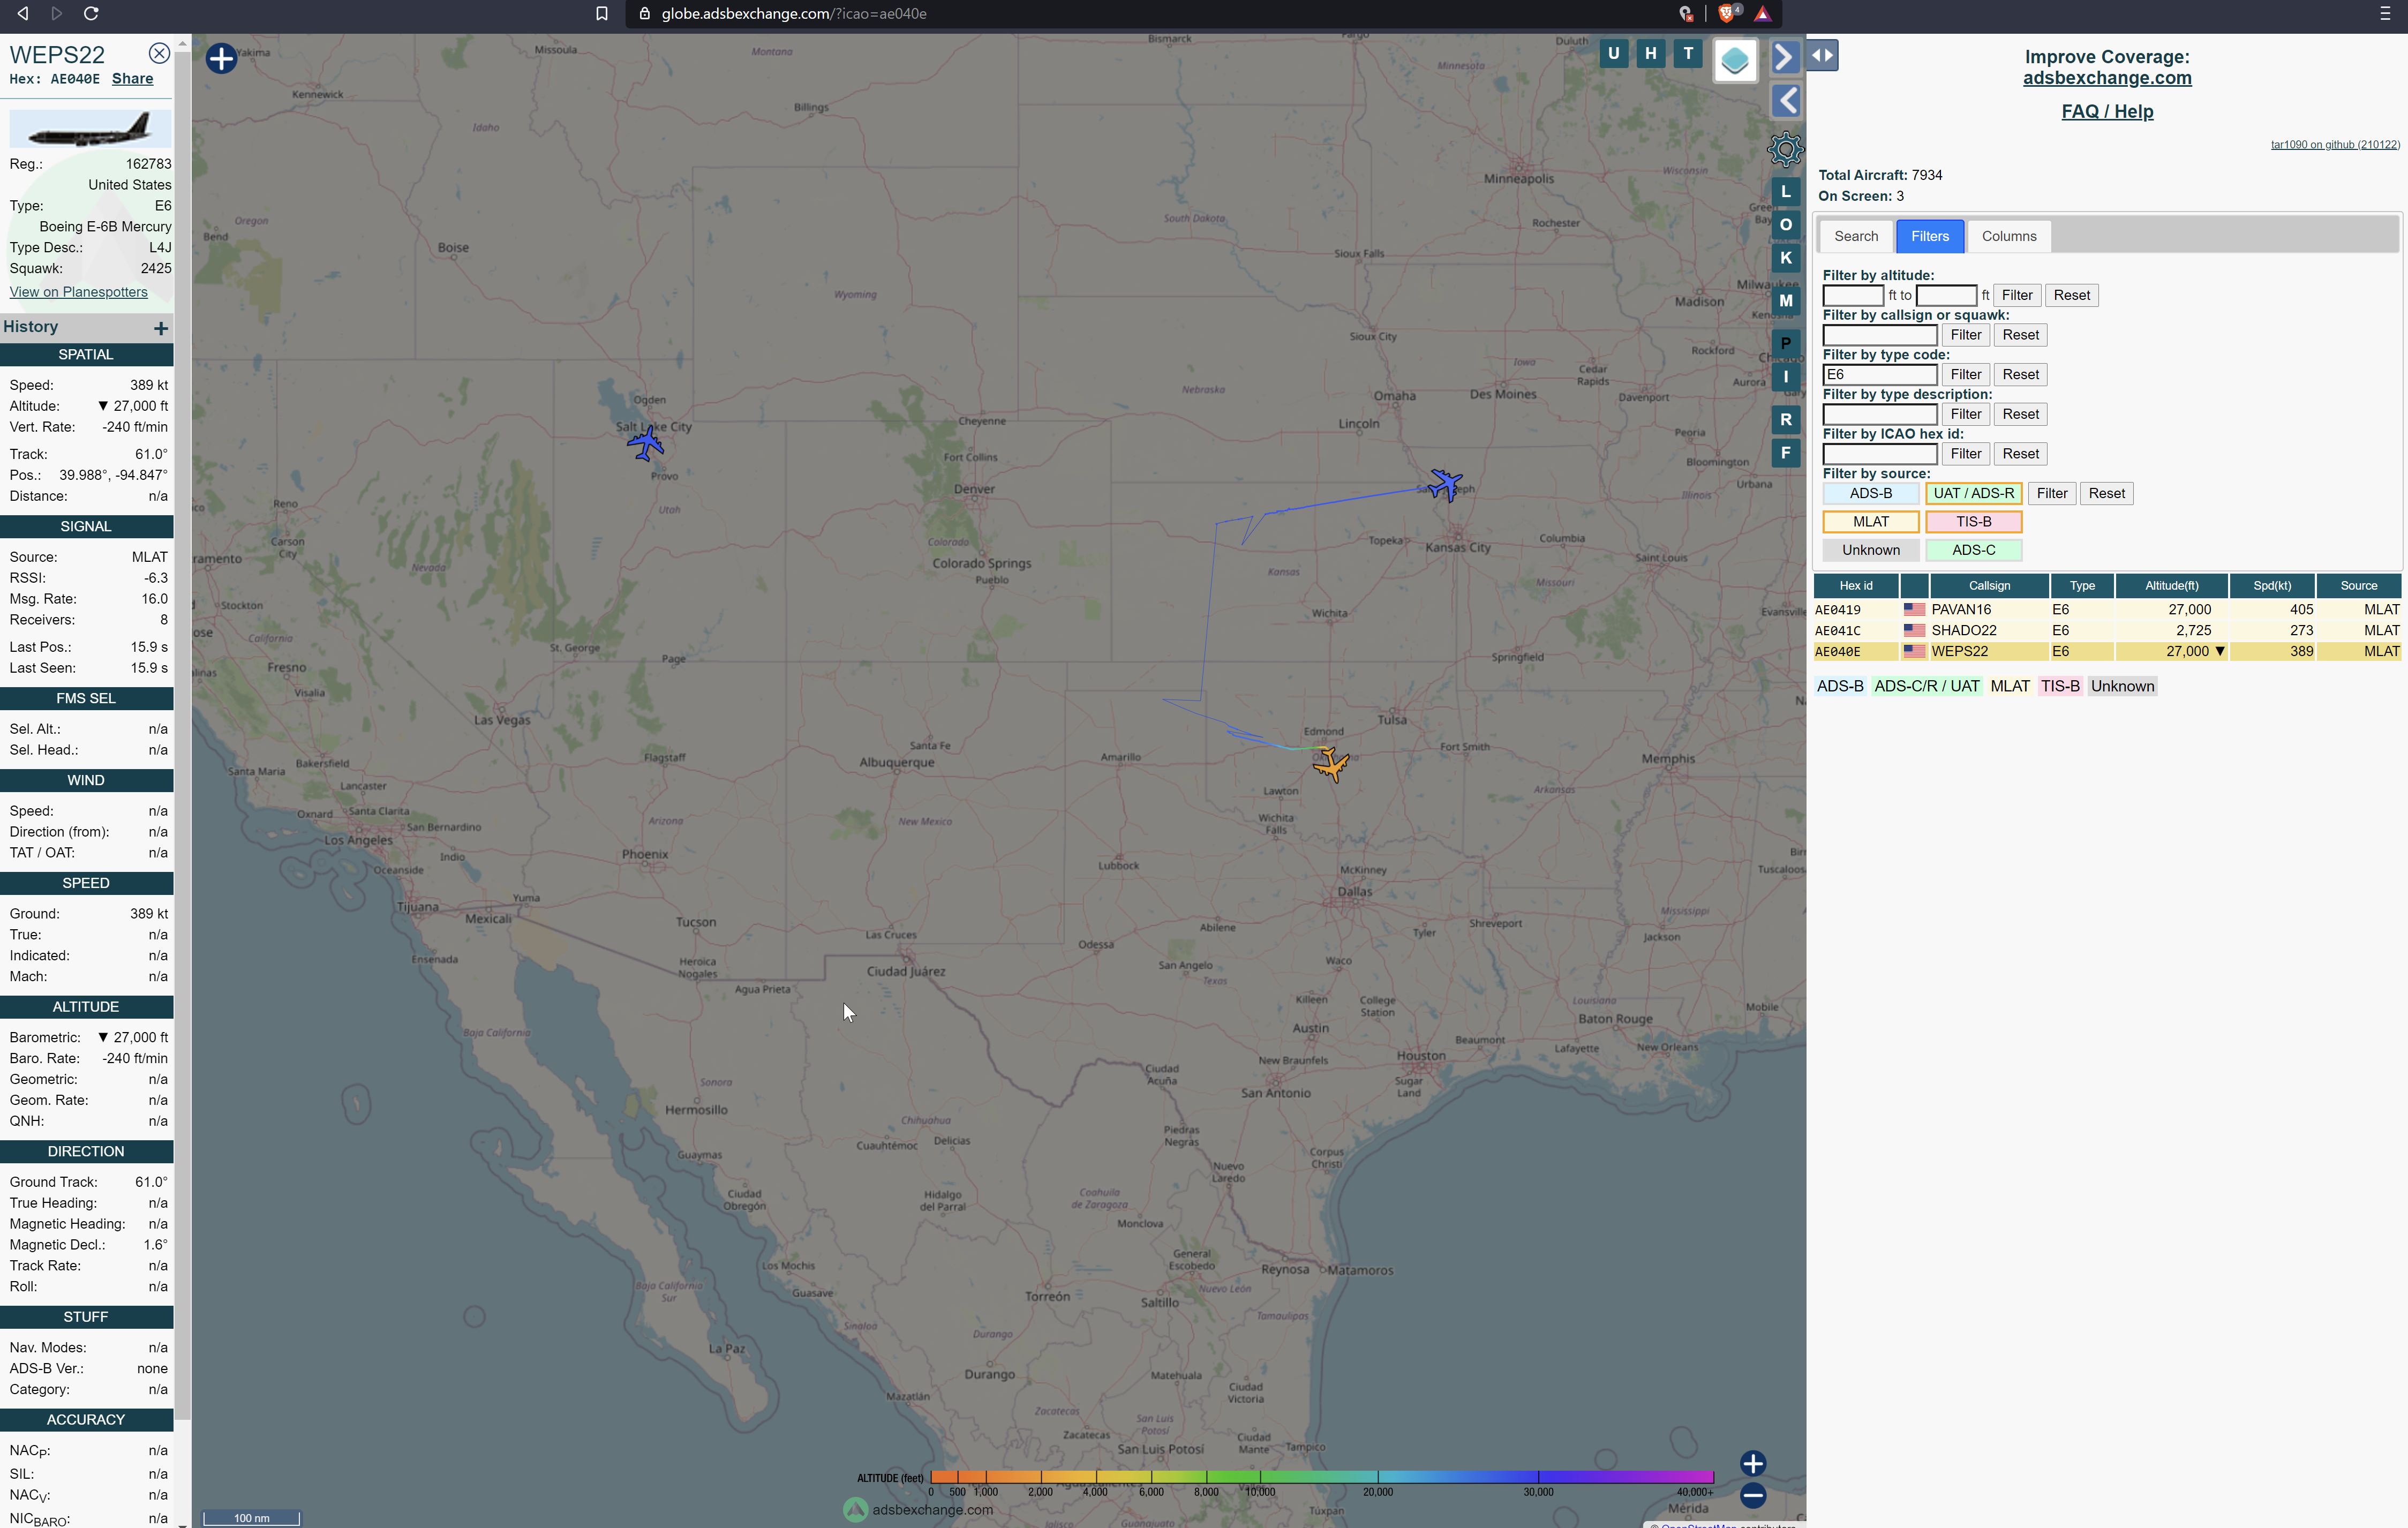The width and height of the screenshot is (2408, 1528).
Task: Click the browser bookmark icon
Action: pos(601,14)
